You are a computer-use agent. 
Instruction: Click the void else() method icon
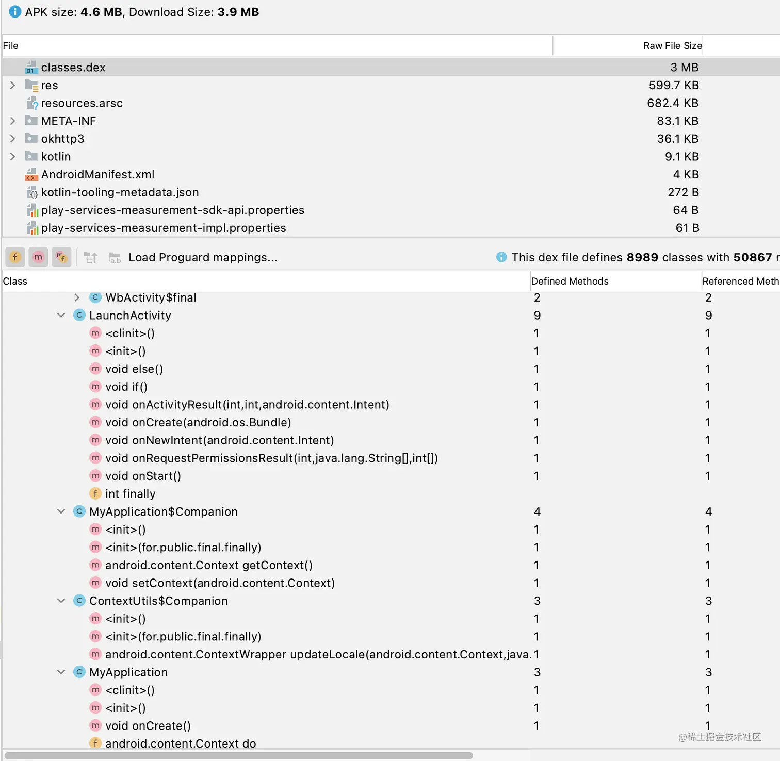pos(95,369)
